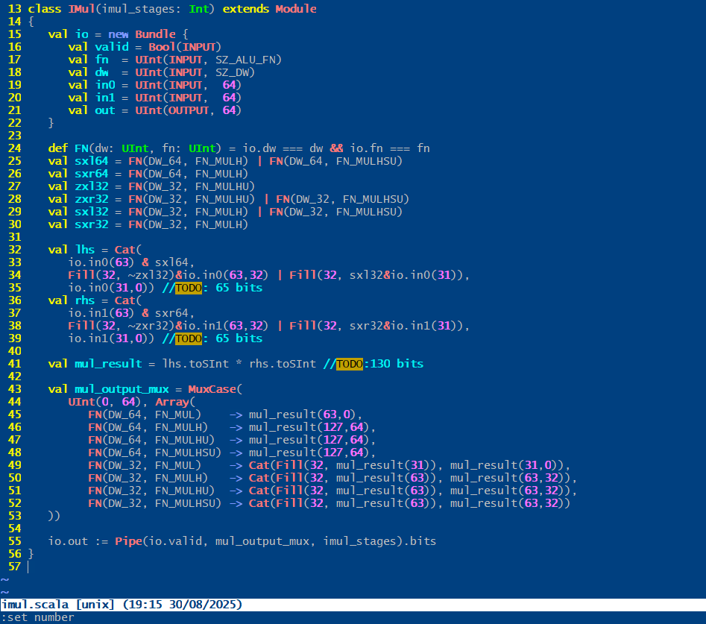Click 'extends' keyword on line 13
706x624 pixels.
(246, 9)
